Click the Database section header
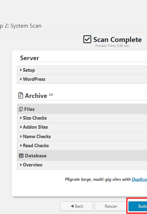147x214 pixels. click(82, 156)
